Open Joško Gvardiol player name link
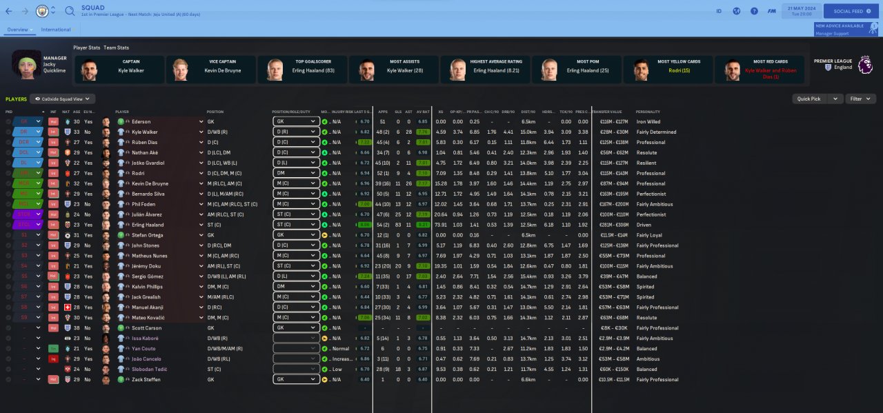This screenshot has height=413, width=883. pyautogui.click(x=148, y=163)
